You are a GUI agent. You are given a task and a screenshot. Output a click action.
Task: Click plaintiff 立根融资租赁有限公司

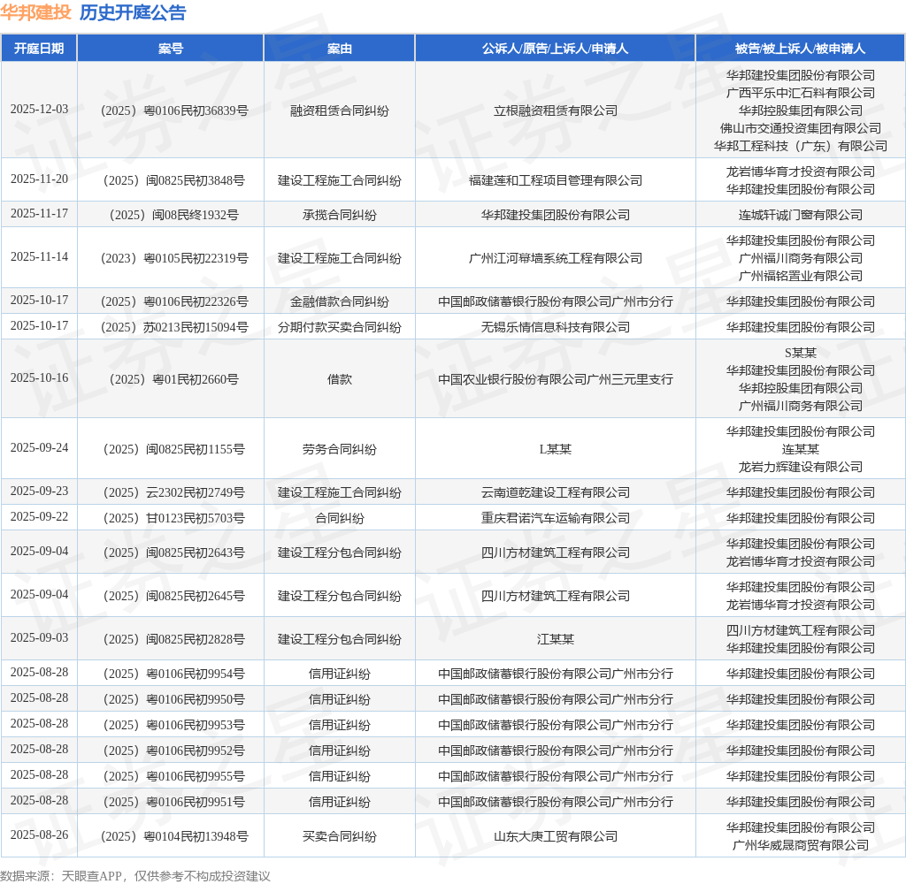click(556, 110)
